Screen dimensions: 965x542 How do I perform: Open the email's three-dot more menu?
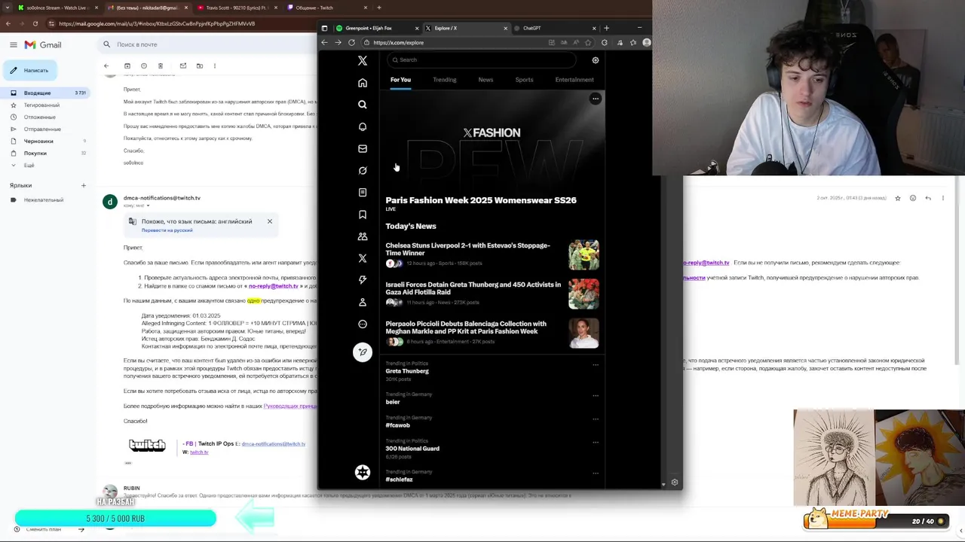point(942,198)
